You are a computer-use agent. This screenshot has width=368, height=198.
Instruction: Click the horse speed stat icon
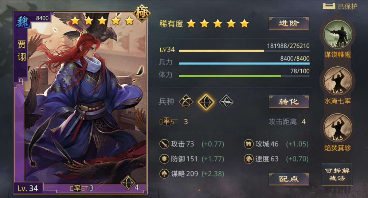(x=248, y=159)
